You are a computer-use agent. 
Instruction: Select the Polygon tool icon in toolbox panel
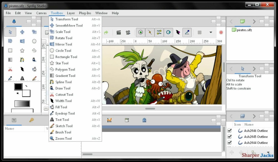point(34,51)
